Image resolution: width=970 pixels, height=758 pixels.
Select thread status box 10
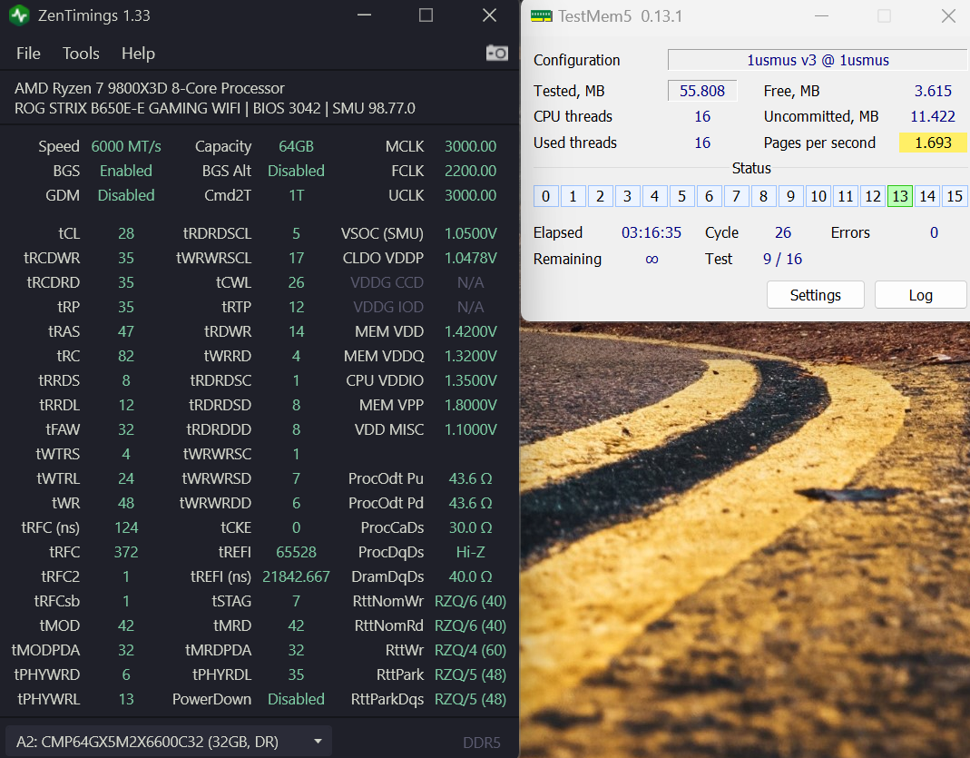pos(818,196)
